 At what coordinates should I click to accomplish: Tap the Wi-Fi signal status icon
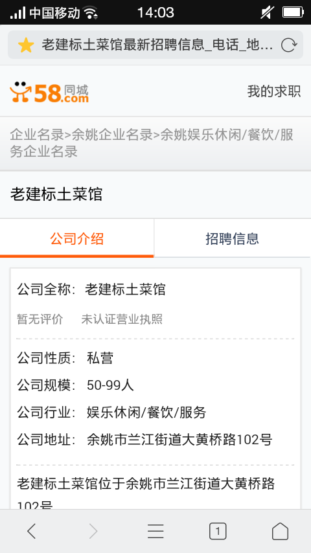click(91, 13)
